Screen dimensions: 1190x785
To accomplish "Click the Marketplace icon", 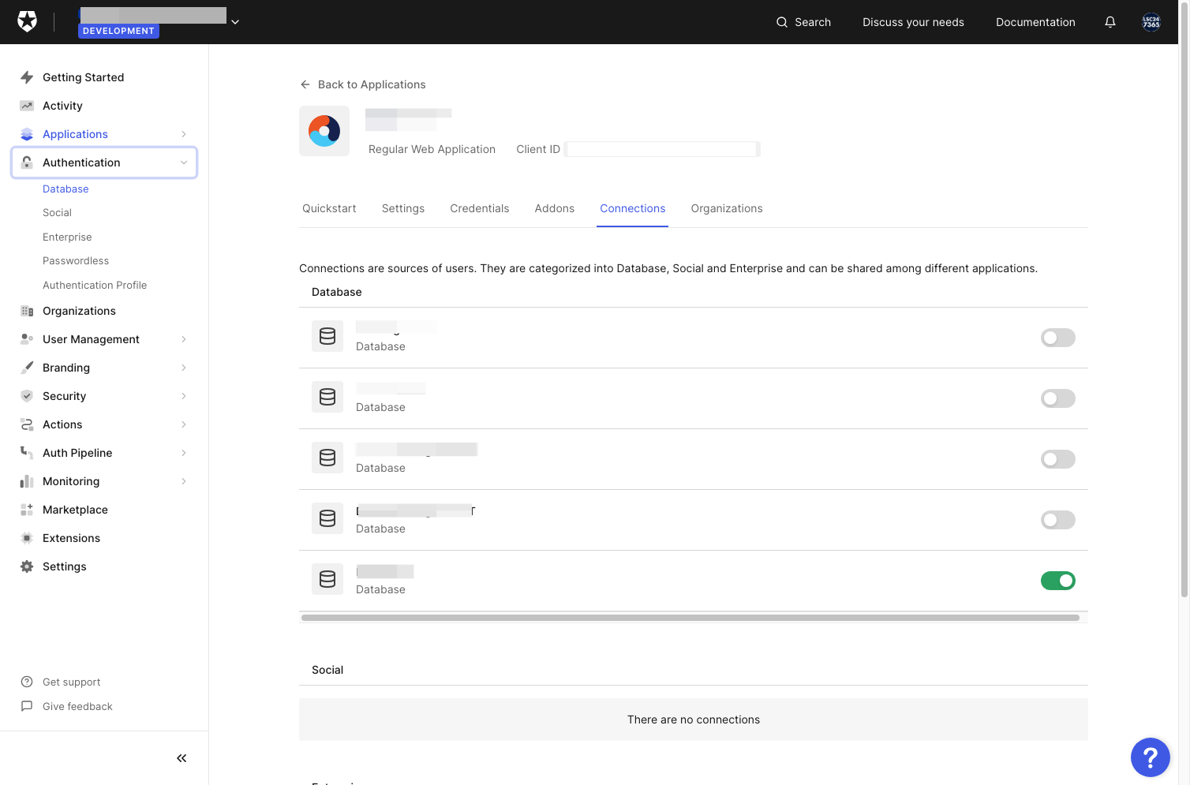I will point(27,510).
